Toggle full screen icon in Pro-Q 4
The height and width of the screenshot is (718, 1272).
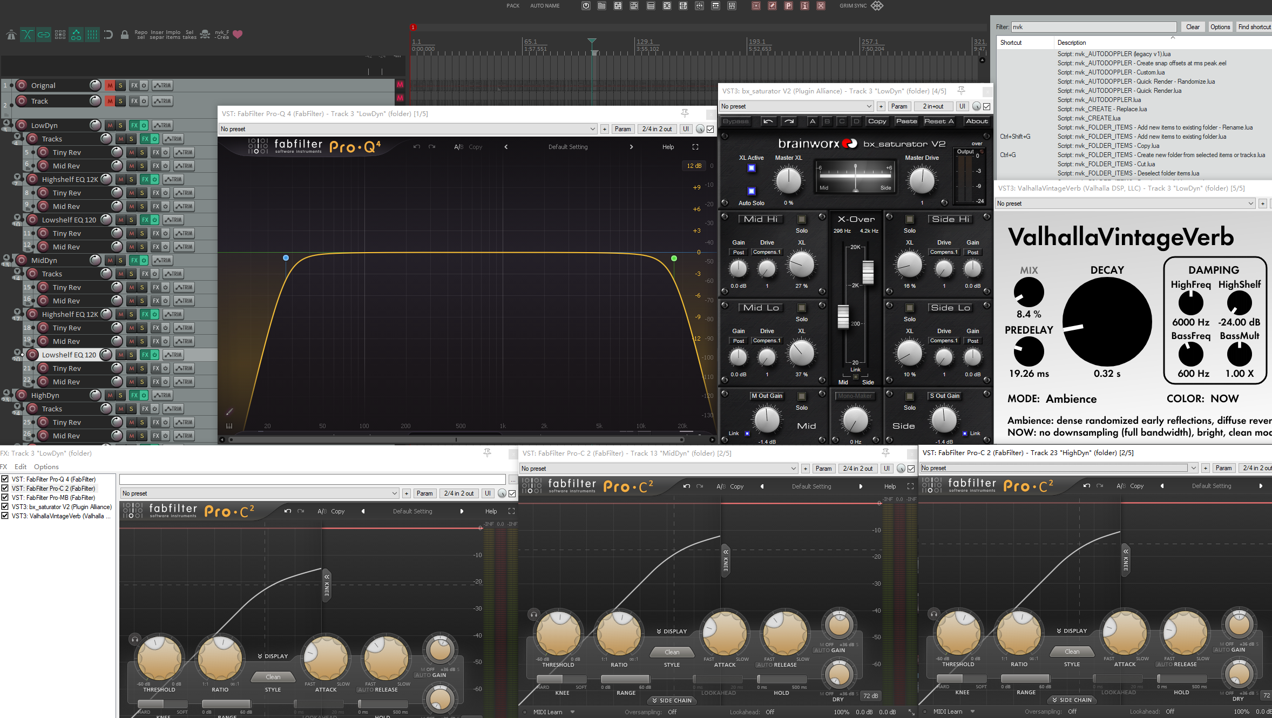(x=695, y=147)
